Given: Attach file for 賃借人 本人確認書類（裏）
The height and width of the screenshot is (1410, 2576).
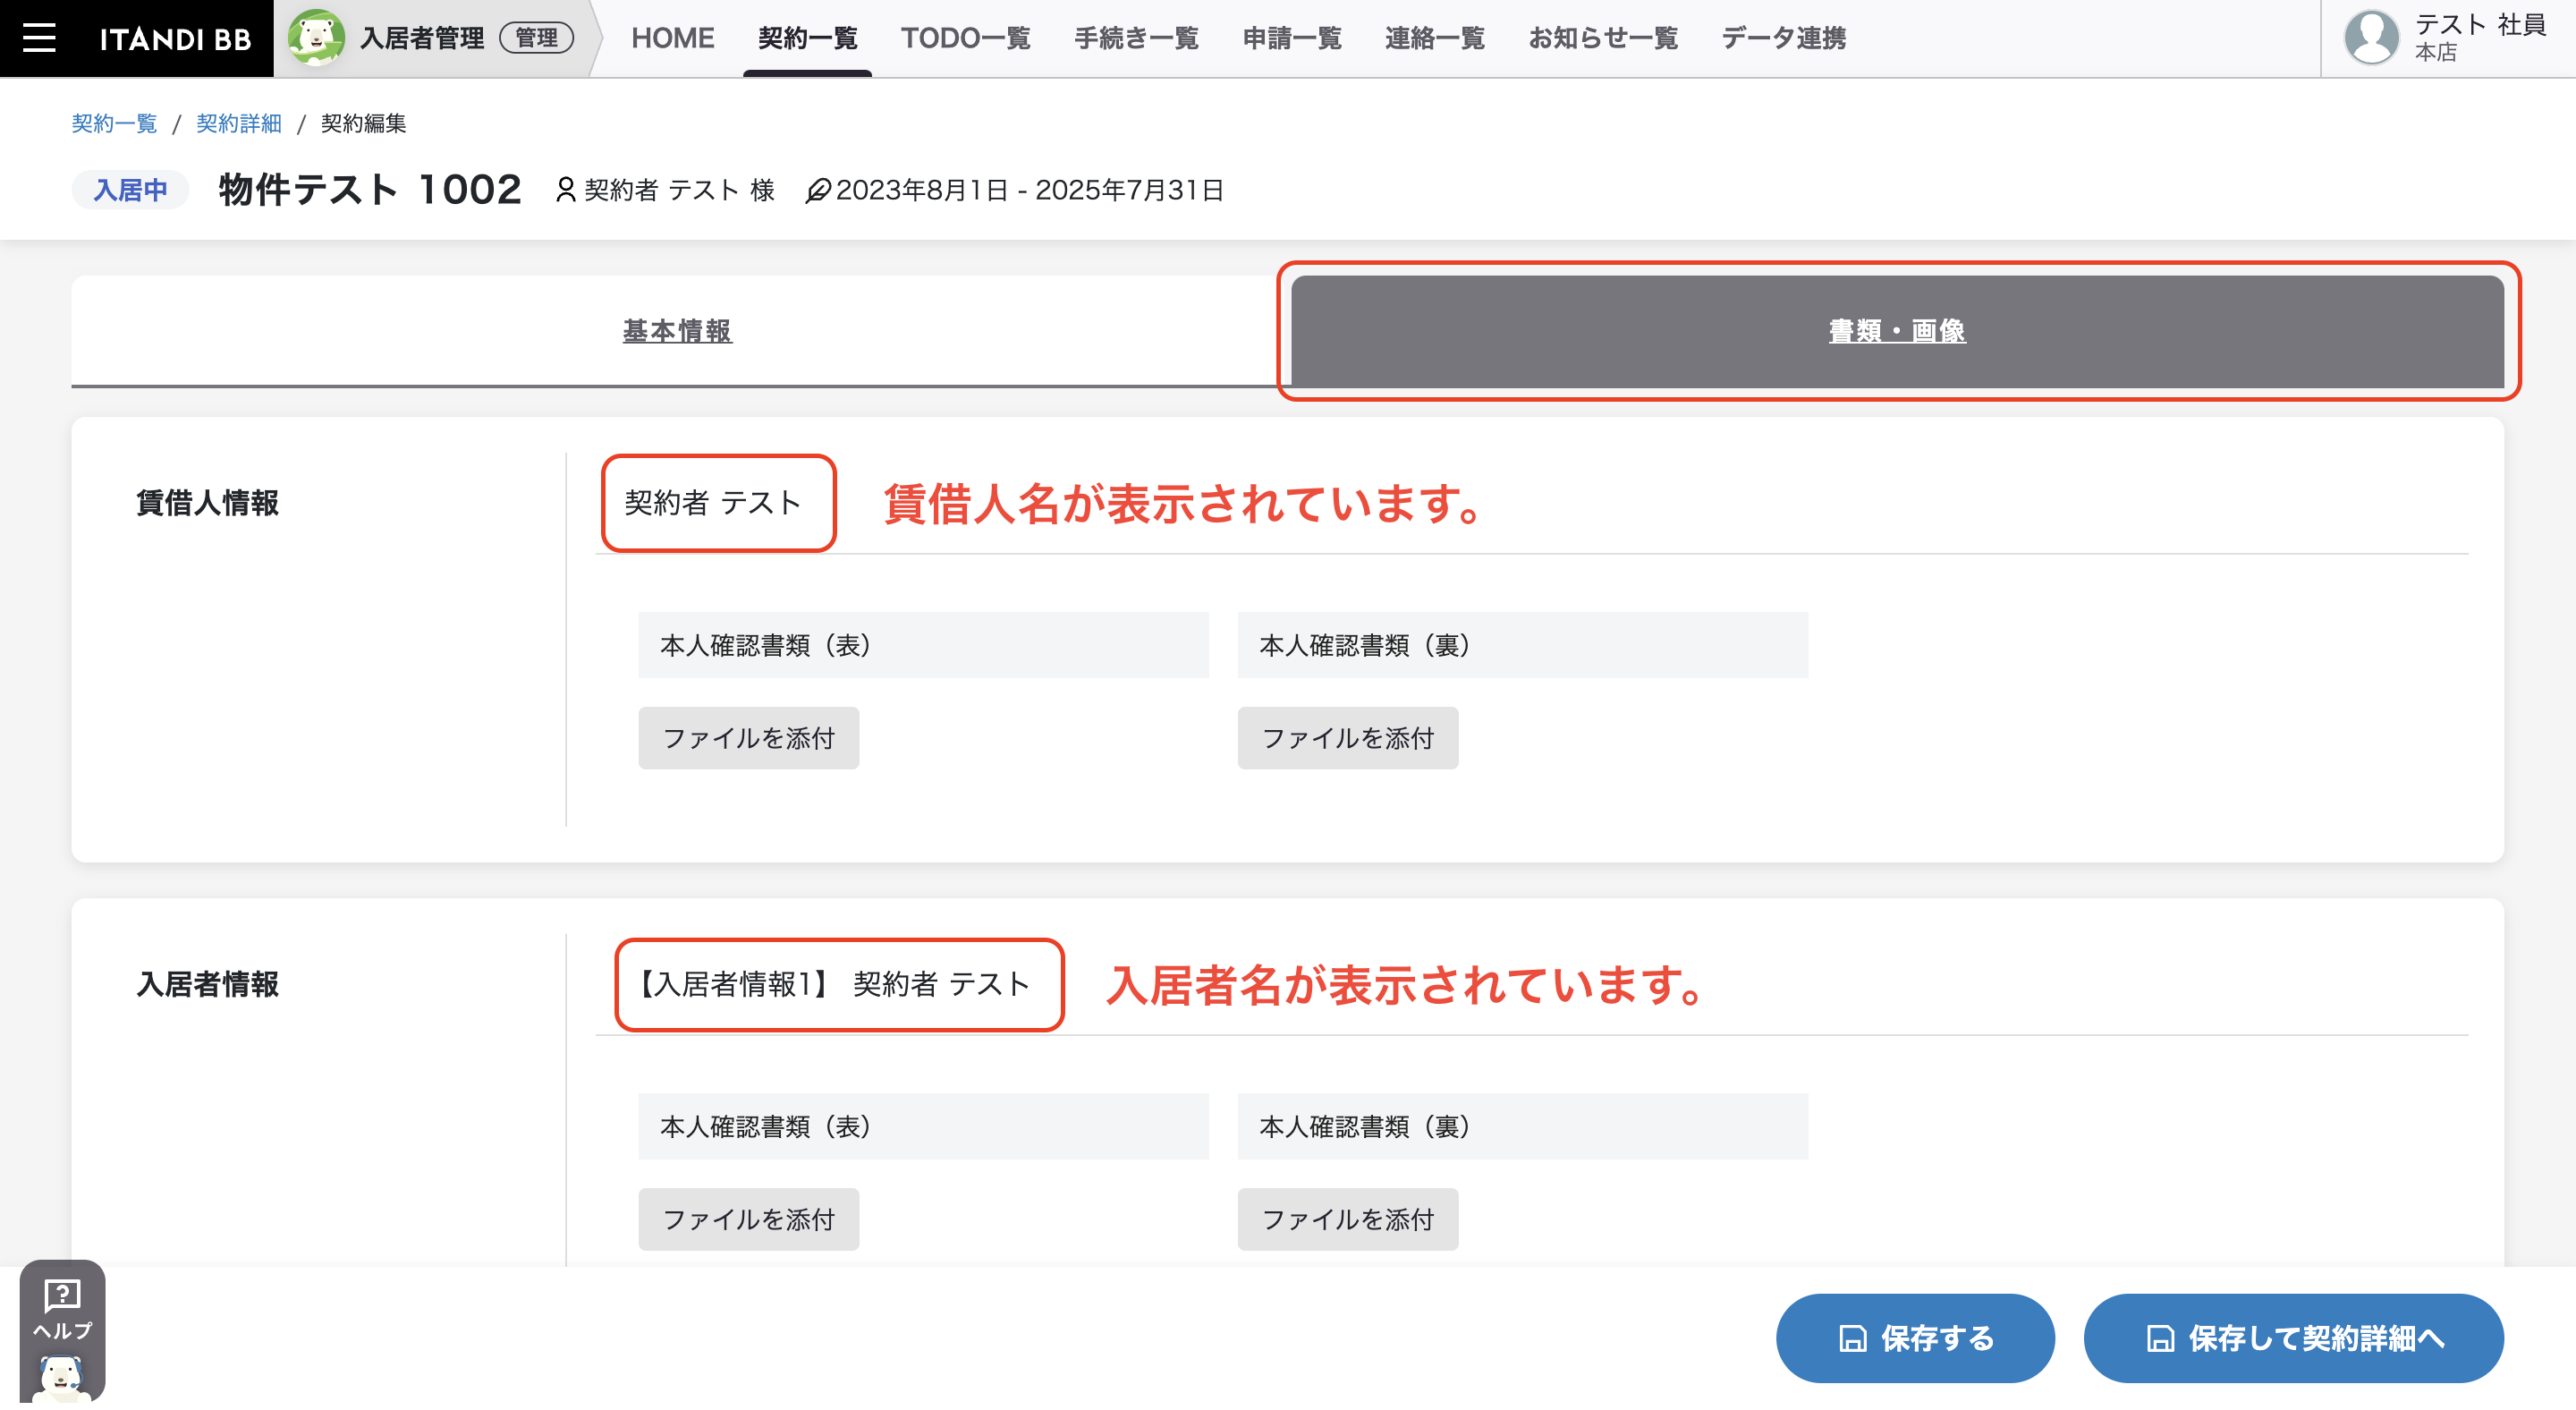Looking at the screenshot, I should point(1347,738).
